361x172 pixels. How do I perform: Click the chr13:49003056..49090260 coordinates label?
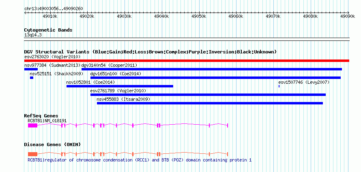tap(54, 9)
